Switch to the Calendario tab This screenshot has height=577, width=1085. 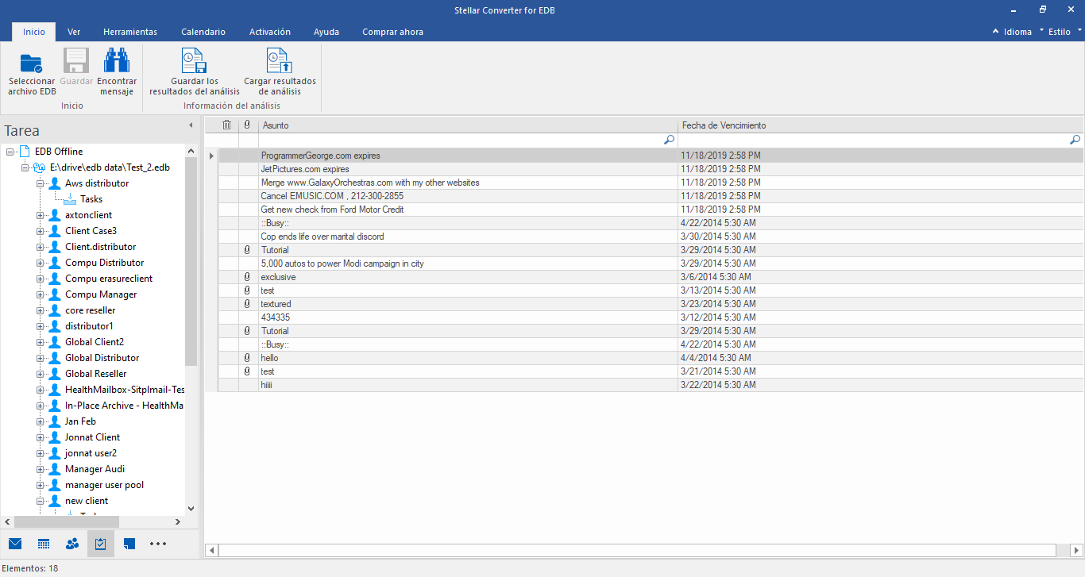point(203,32)
